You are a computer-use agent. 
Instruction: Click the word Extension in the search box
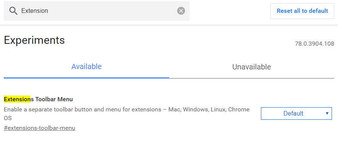click(35, 11)
